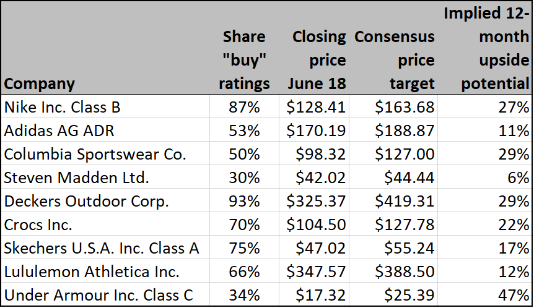Viewport: 534px width, 308px height.
Task: Click the Lululemon Athletica Inc. cell
Action: click(x=92, y=272)
